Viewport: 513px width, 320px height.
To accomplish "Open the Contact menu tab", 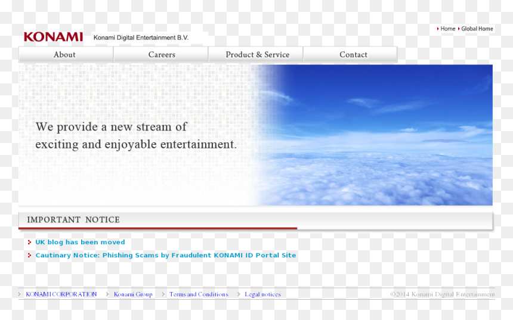I will coord(350,55).
